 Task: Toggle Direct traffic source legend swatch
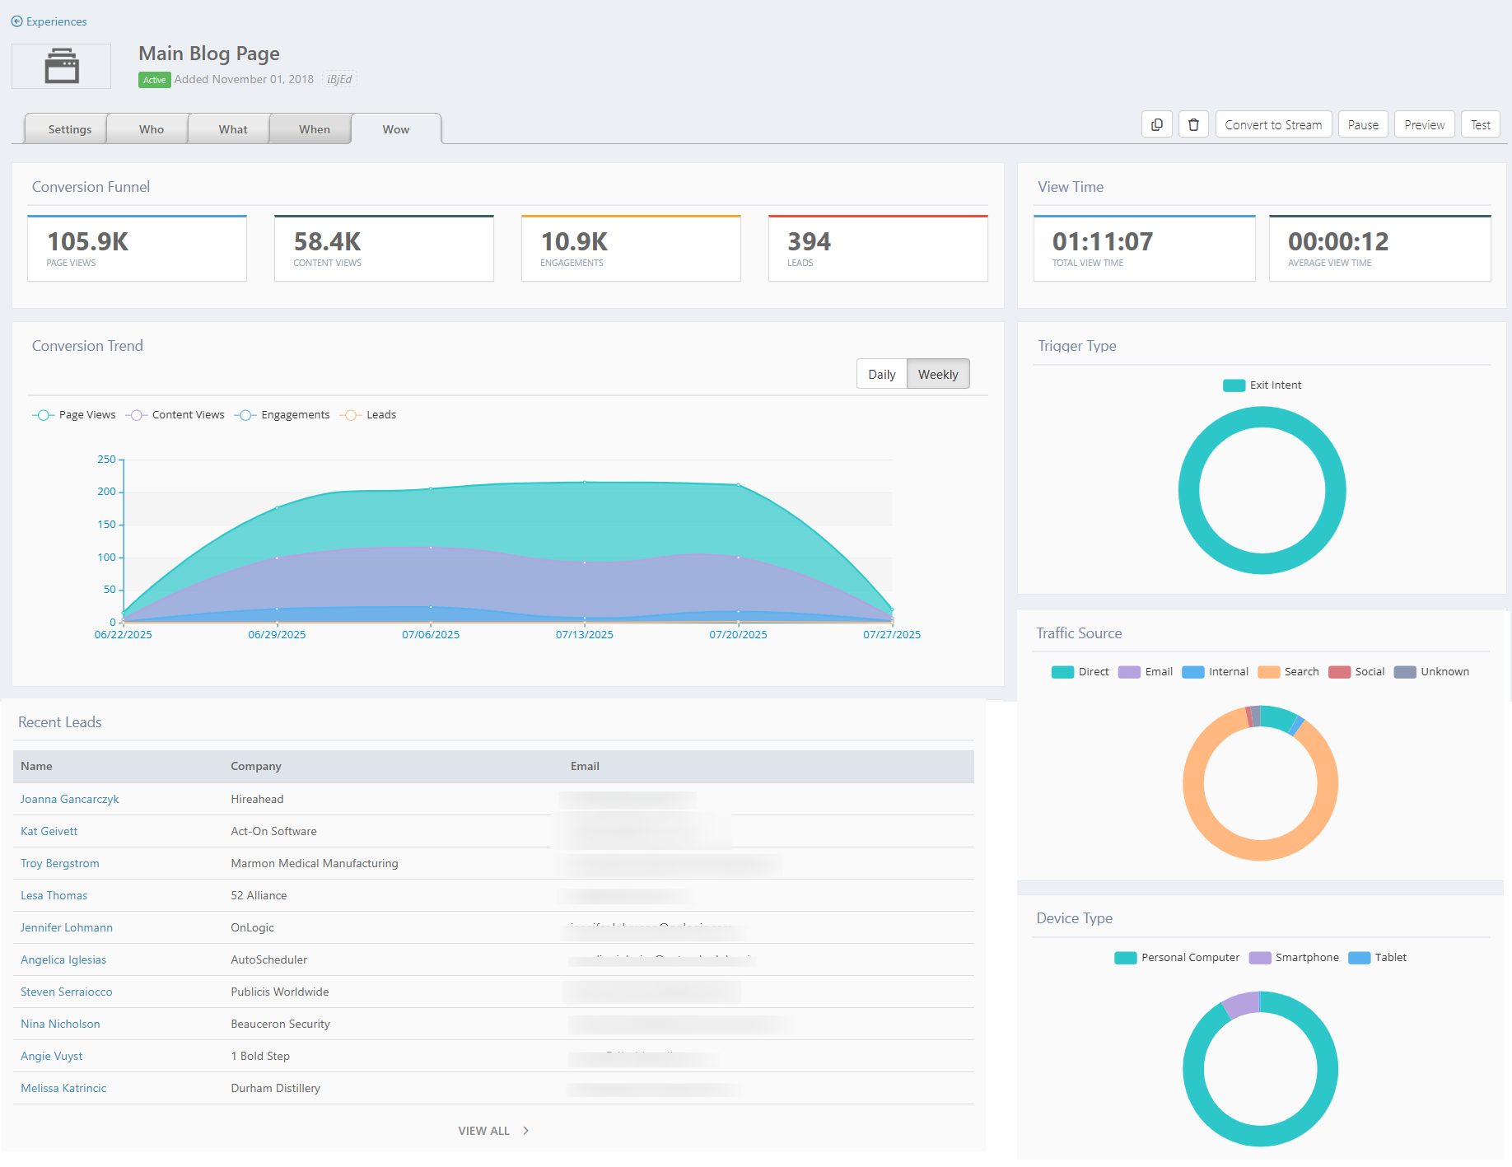click(1062, 672)
